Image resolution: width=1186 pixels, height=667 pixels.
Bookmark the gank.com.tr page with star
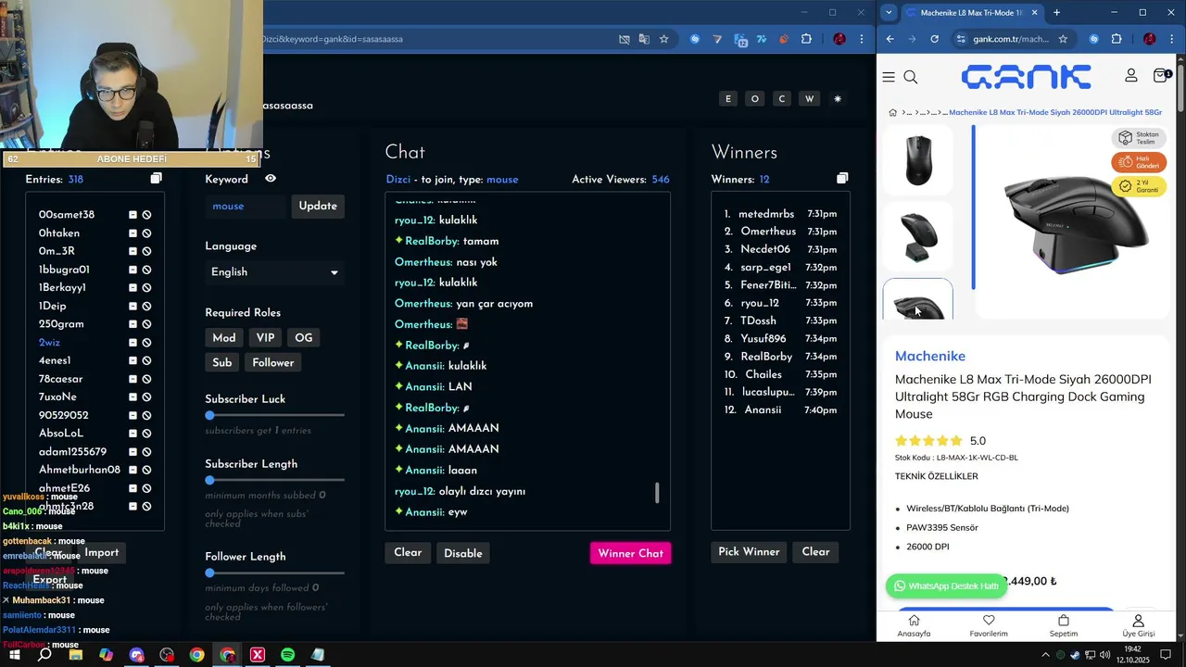(1063, 39)
